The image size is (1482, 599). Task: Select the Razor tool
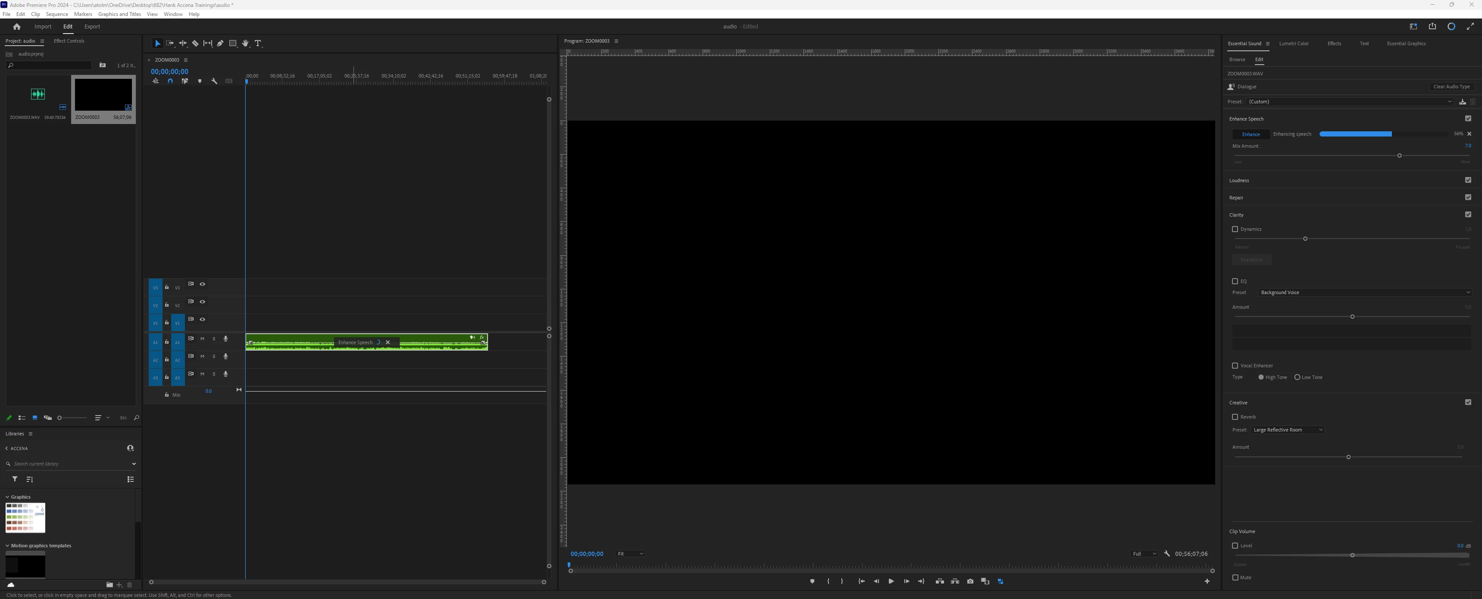click(195, 43)
